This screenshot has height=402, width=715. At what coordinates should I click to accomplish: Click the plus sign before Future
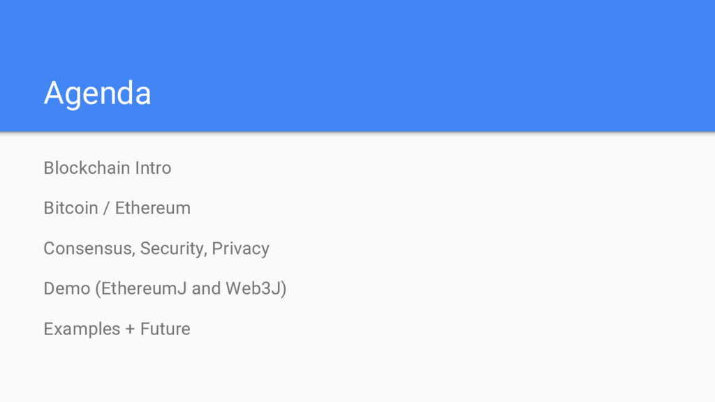(130, 329)
